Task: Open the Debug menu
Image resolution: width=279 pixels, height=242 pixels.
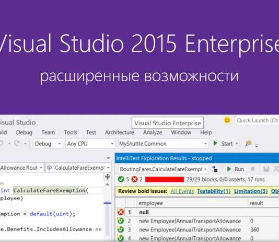Action: tap(24, 133)
